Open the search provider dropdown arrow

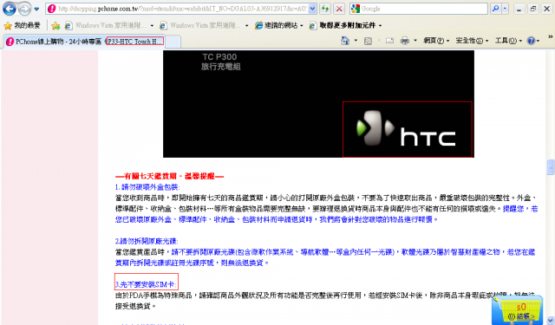pyautogui.click(x=505, y=9)
